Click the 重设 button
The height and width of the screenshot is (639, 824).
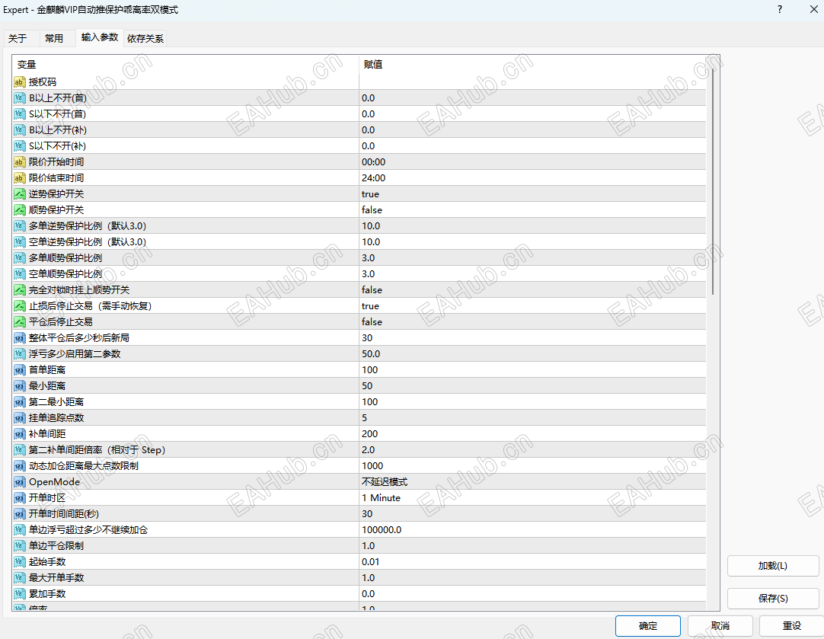click(791, 626)
